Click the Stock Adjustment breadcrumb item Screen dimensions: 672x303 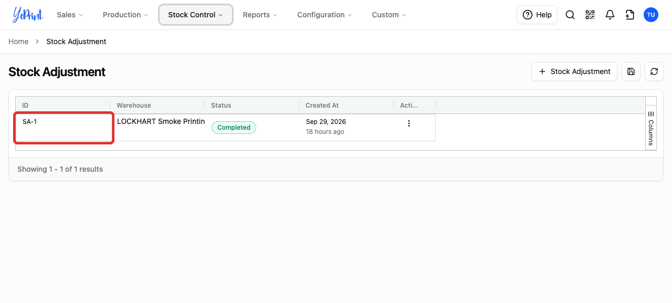click(x=76, y=41)
